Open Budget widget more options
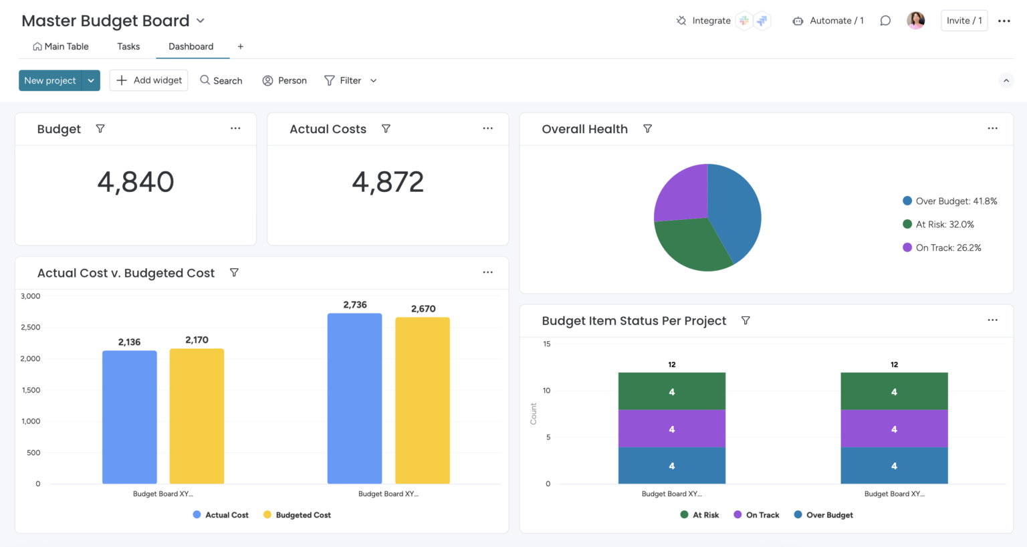Screen dimensions: 1027x547 point(235,128)
